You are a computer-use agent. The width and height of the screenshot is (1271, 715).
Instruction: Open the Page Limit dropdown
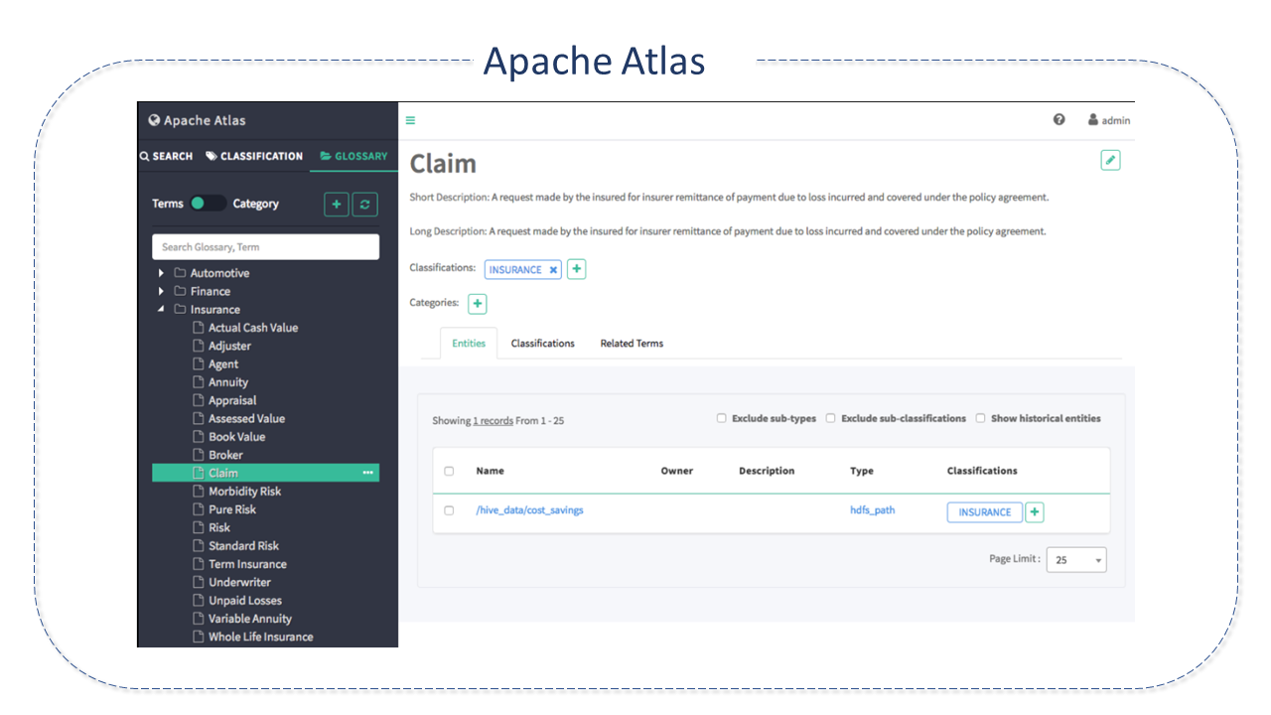click(x=1076, y=560)
